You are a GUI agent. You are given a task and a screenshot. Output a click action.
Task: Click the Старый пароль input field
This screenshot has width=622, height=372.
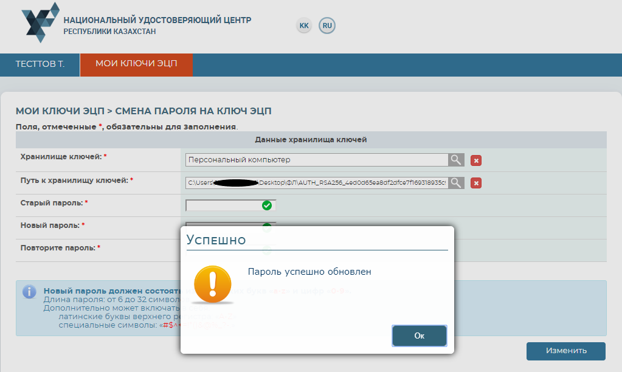click(223, 205)
